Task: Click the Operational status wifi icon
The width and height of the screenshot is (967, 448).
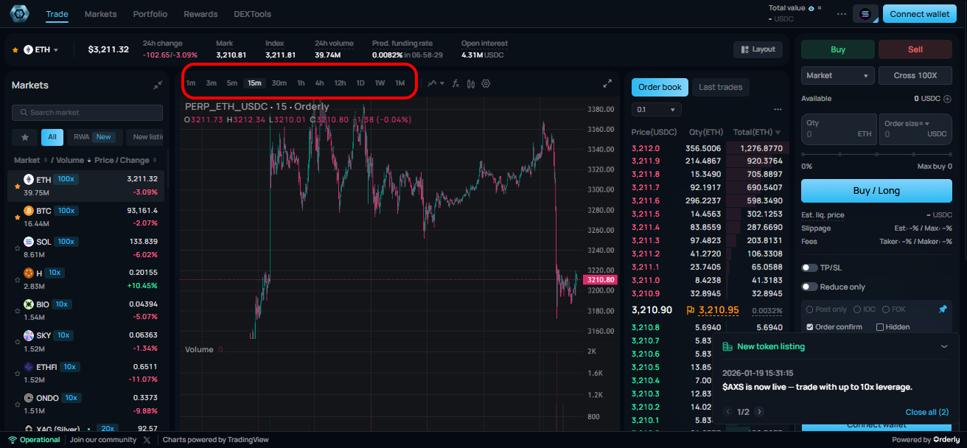Action: 13,440
